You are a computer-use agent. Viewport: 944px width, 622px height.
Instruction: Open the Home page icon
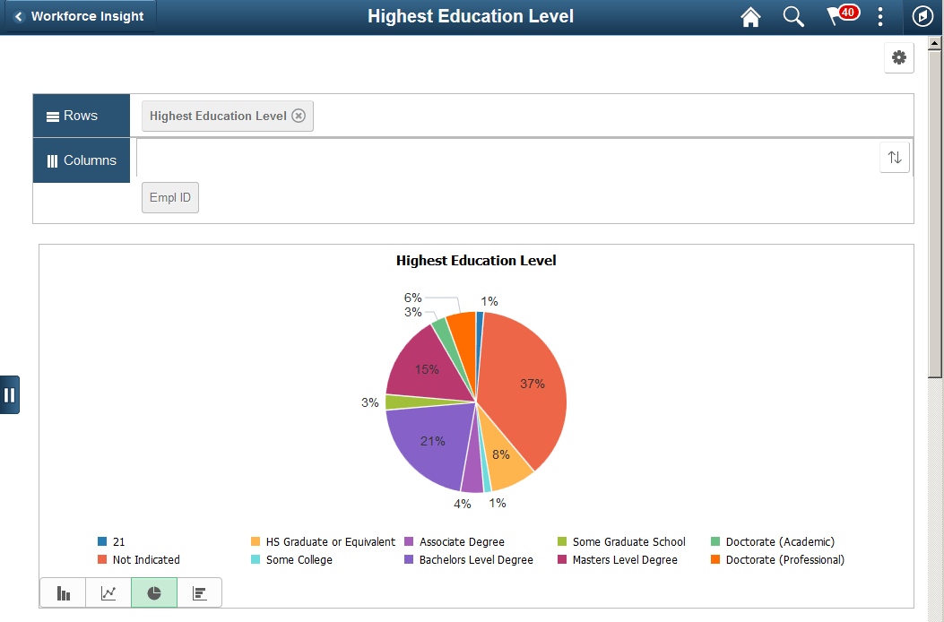[750, 17]
